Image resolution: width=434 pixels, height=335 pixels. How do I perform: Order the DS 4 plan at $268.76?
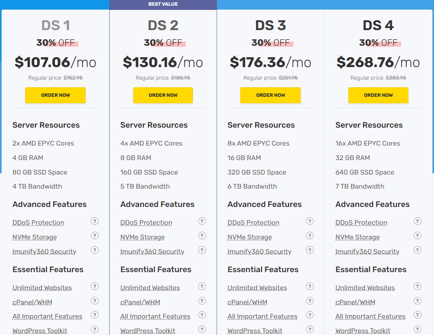[x=378, y=95]
